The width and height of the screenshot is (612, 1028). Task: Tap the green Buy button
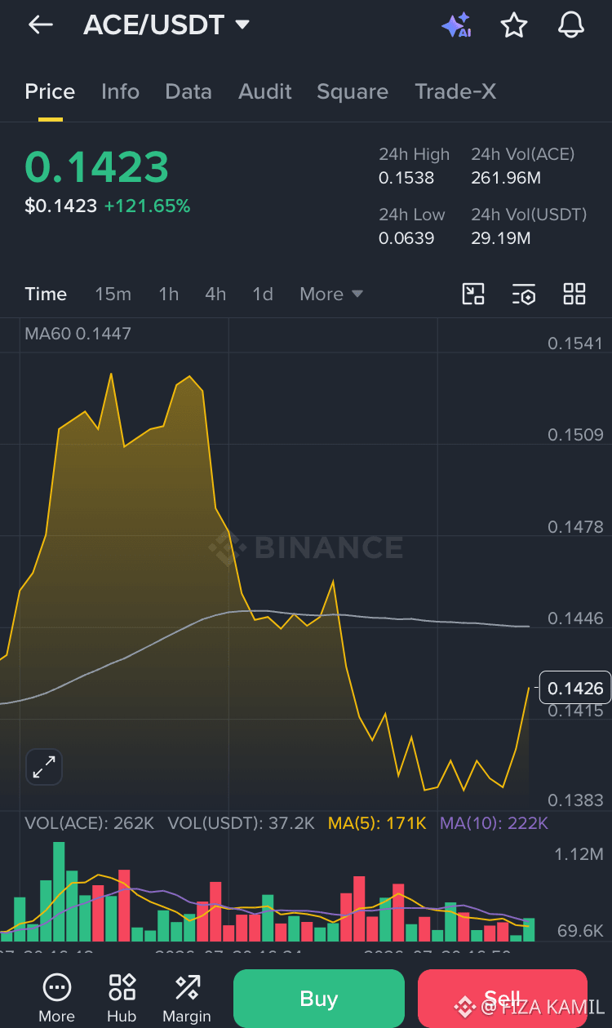click(319, 999)
